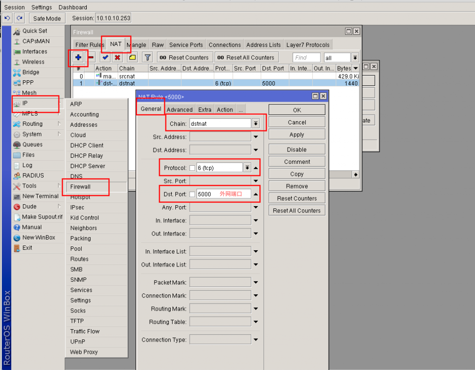
Task: Switch to Connections tab in Firewall
Action: [225, 45]
